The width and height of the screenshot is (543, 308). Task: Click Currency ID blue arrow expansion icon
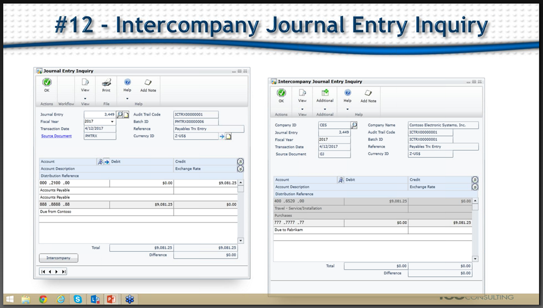[222, 136]
